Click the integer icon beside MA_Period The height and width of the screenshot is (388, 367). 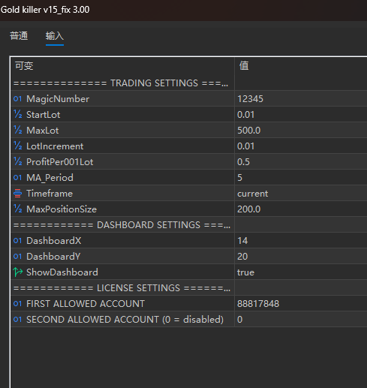pyautogui.click(x=18, y=178)
